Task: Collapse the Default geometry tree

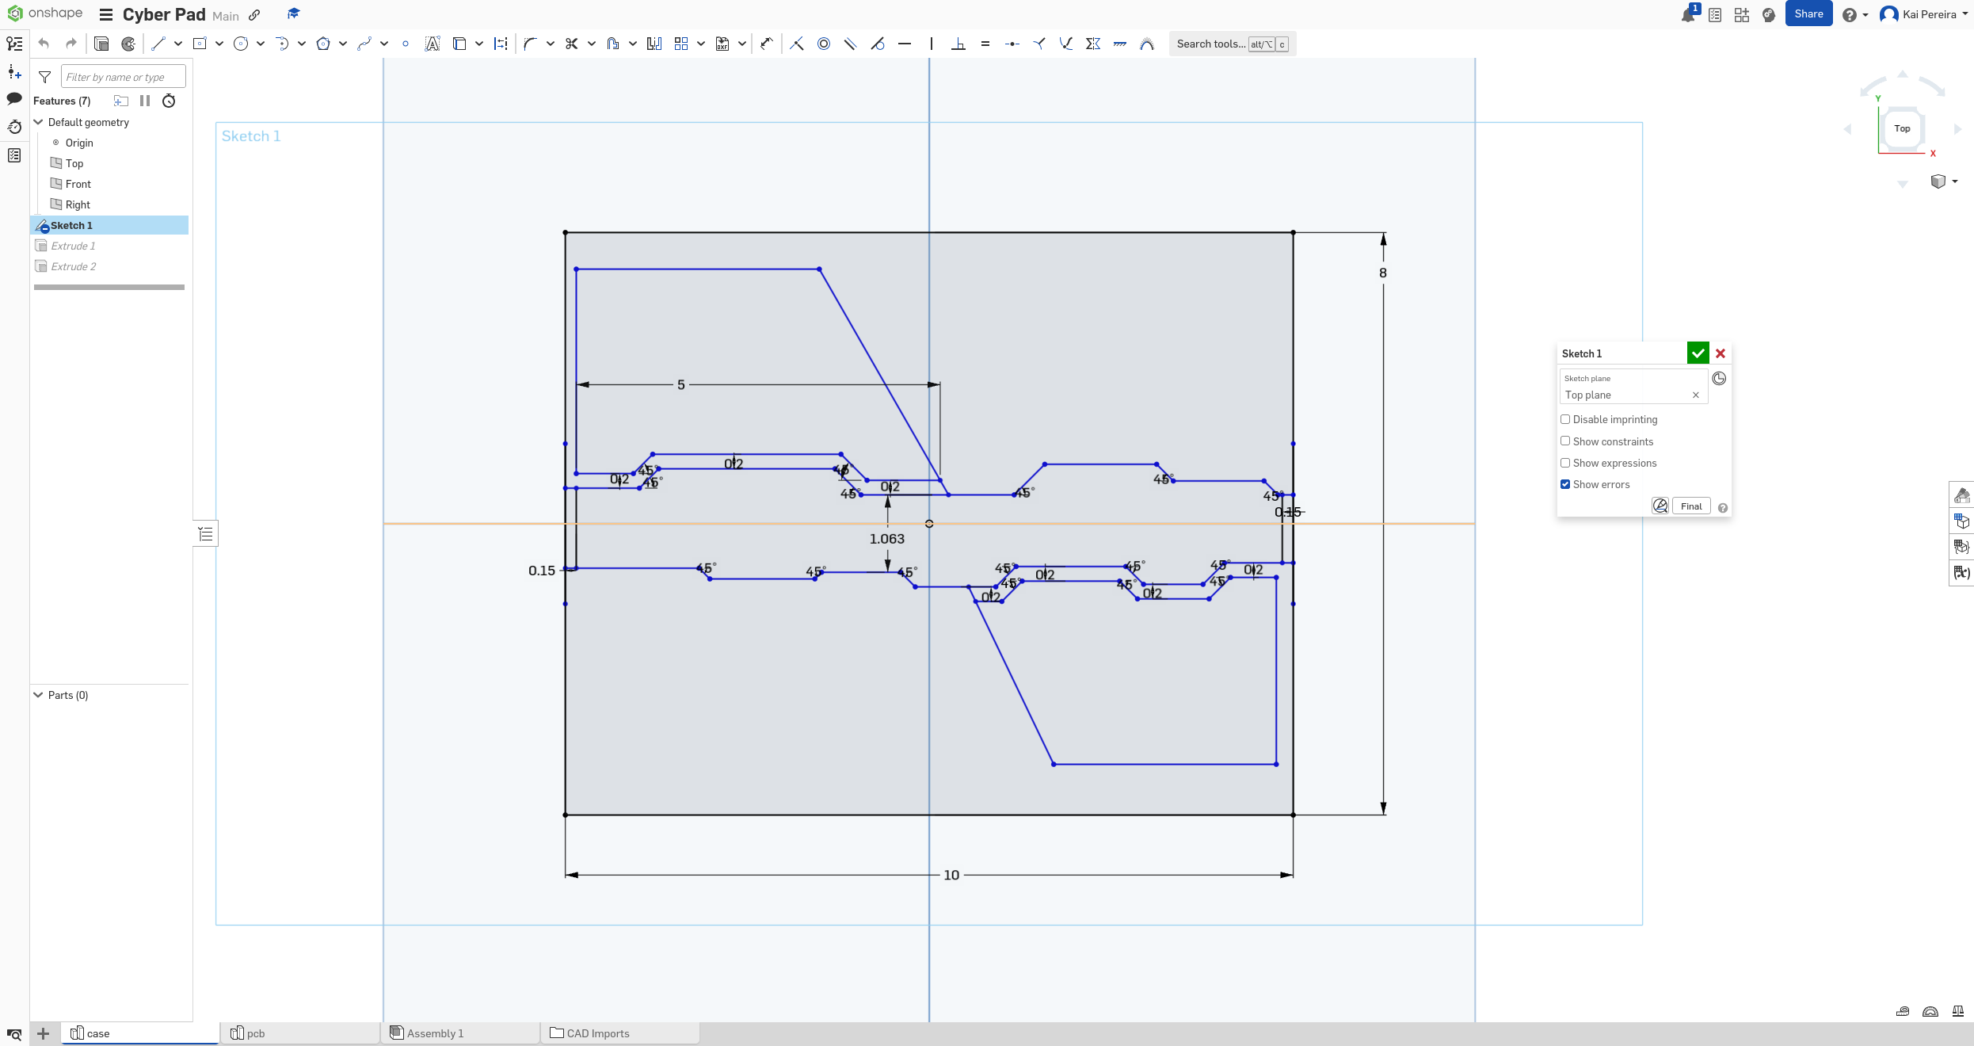Action: click(x=38, y=122)
